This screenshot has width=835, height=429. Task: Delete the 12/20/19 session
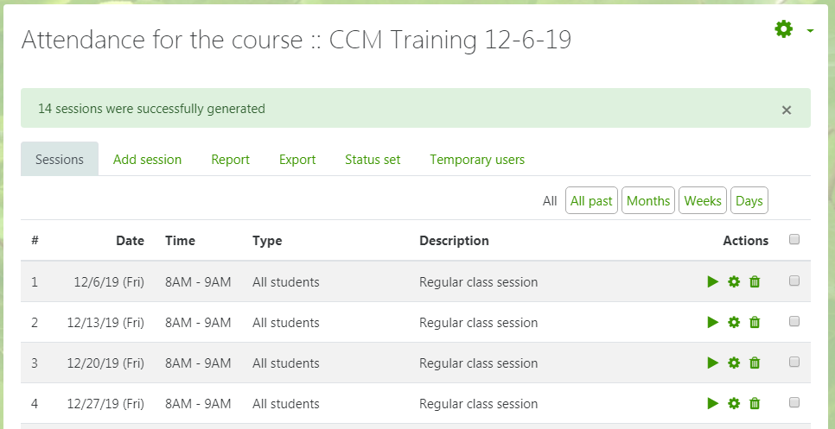755,363
